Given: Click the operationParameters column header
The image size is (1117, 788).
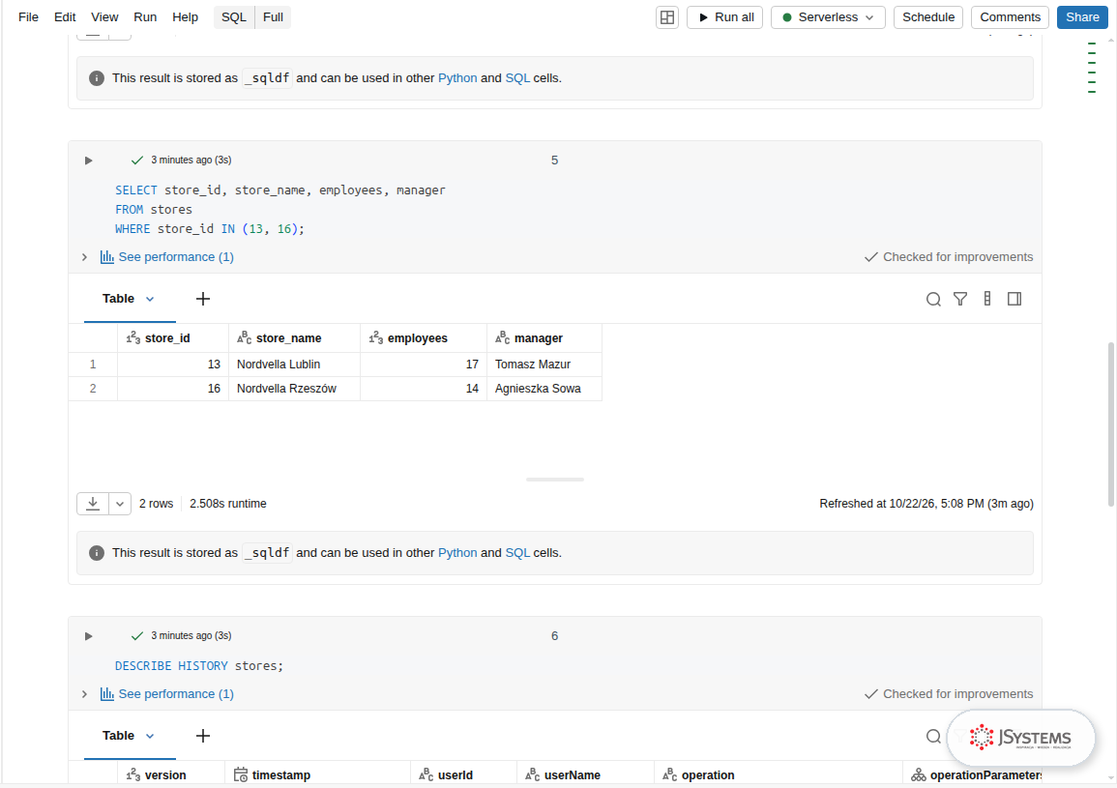Looking at the screenshot, I should [x=973, y=775].
